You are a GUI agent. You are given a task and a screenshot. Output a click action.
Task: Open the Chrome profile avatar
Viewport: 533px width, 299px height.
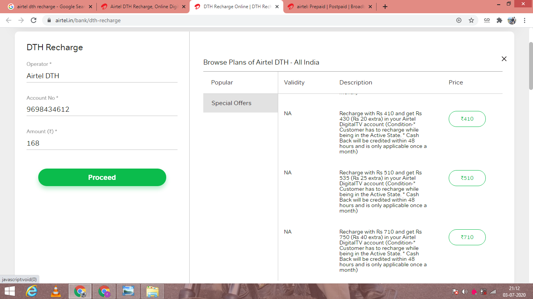(x=512, y=20)
